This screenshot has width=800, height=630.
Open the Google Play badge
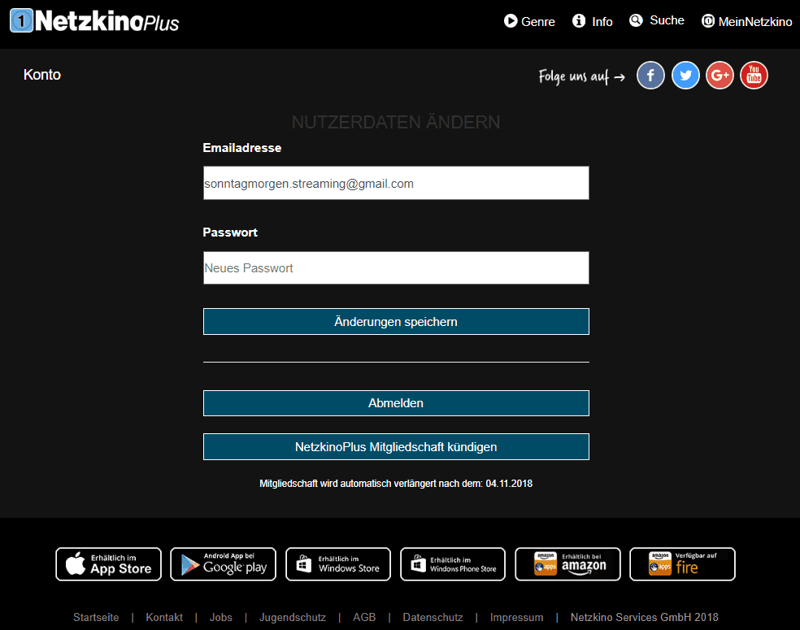click(223, 564)
